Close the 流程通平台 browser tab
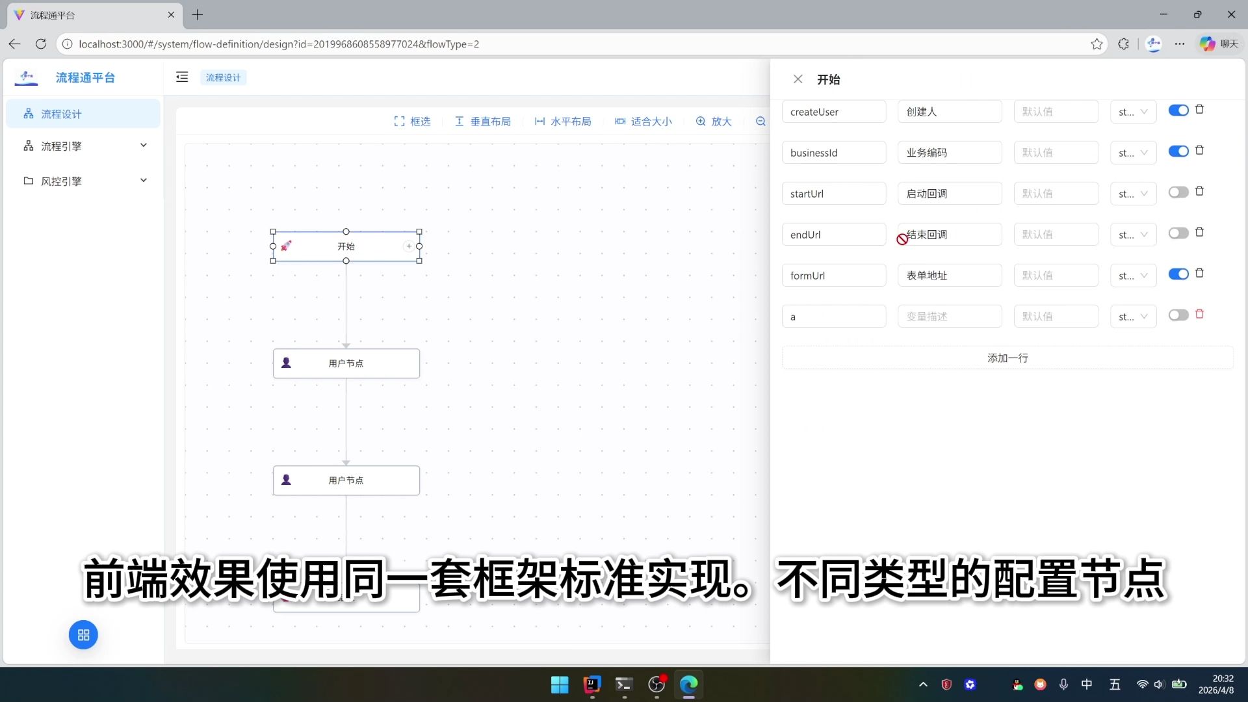The height and width of the screenshot is (702, 1248). click(171, 15)
